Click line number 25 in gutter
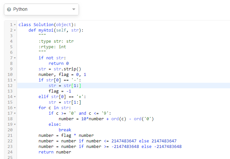This screenshot has height=159, width=230. click(10, 158)
